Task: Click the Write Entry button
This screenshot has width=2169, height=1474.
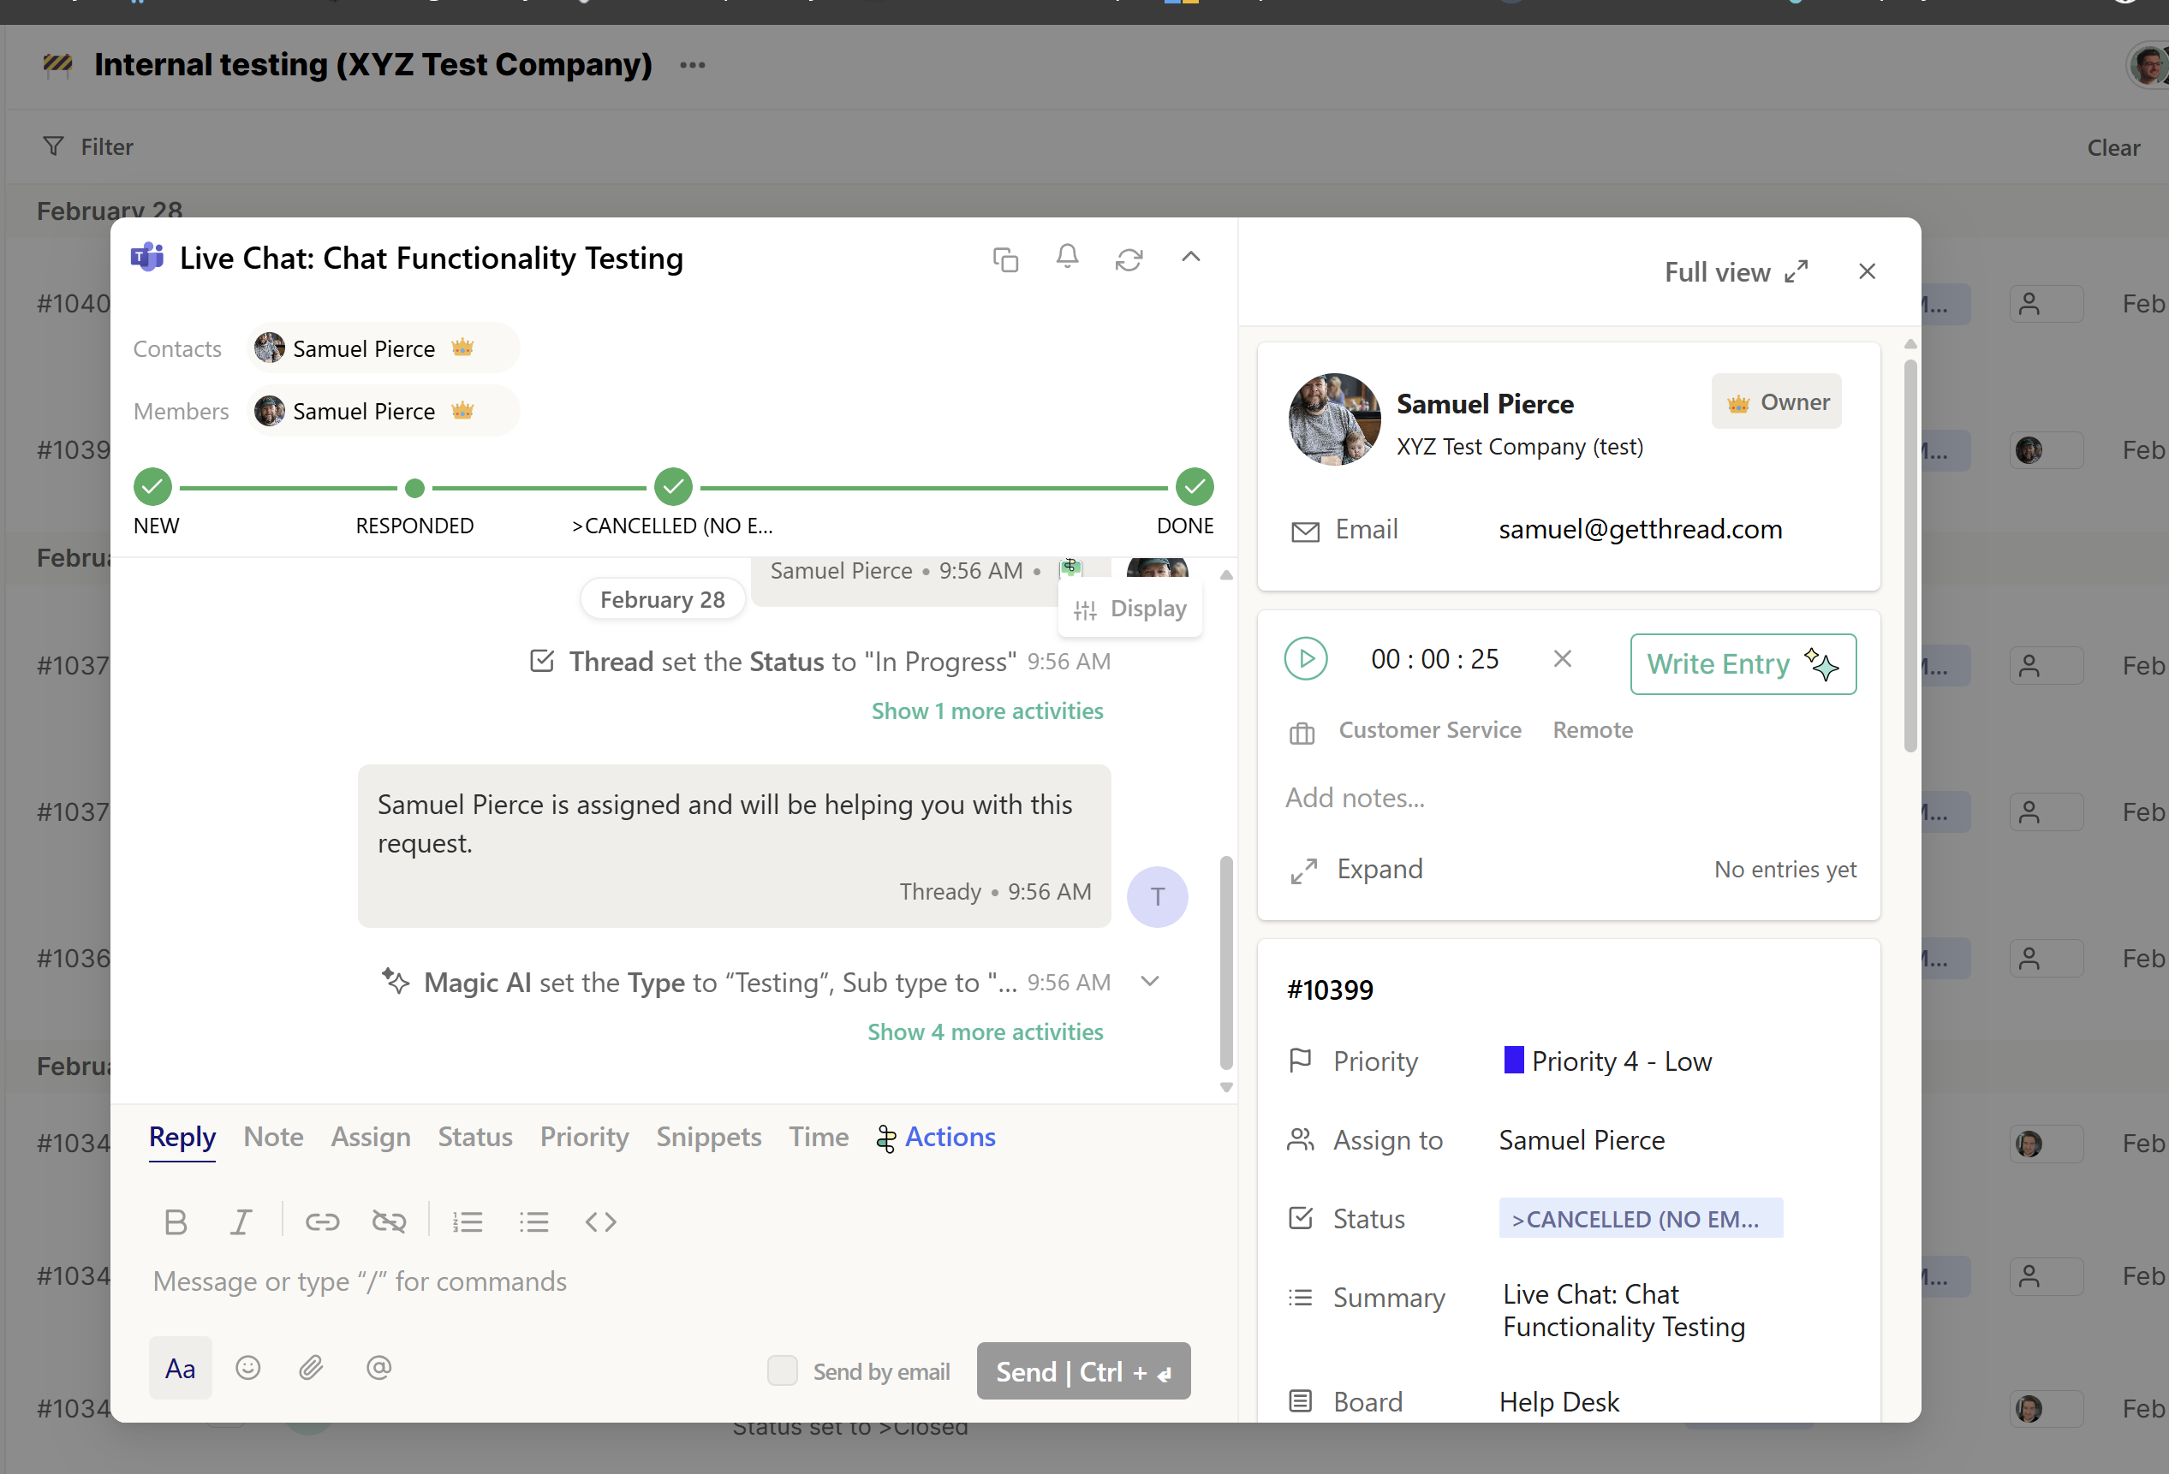Action: click(1742, 663)
